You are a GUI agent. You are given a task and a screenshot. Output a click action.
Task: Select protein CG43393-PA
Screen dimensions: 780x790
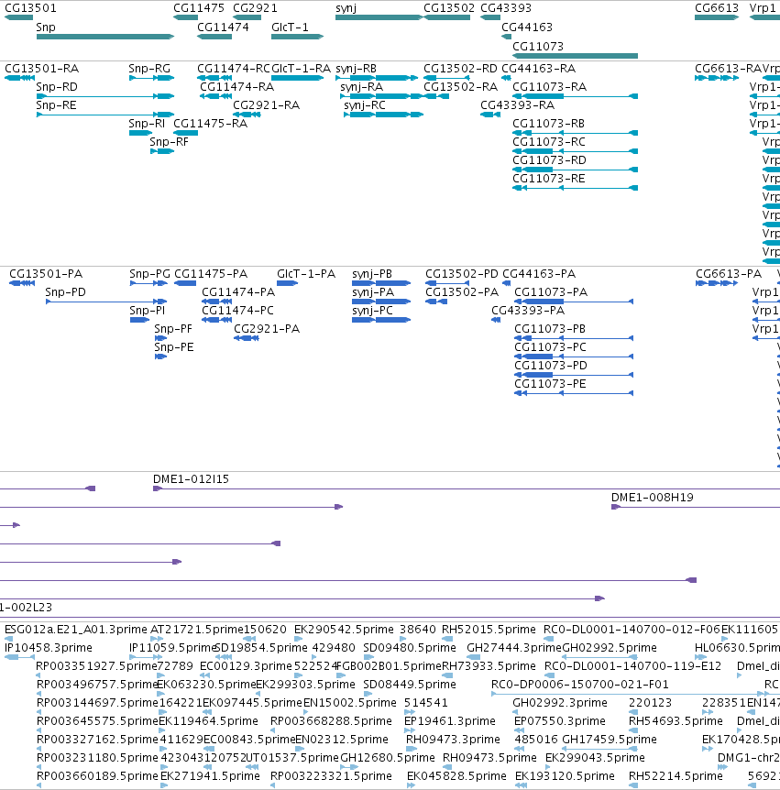pyautogui.click(x=496, y=320)
